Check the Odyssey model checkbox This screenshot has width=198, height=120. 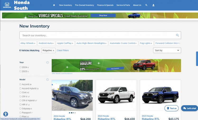coord(20,108)
